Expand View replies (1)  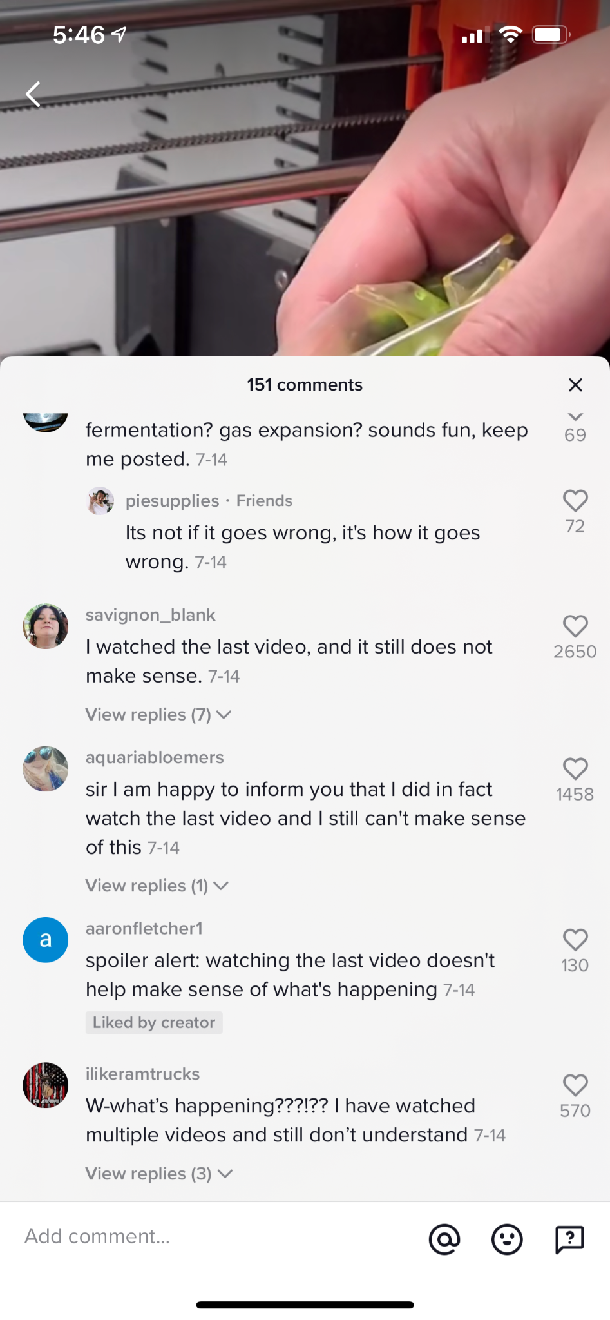(157, 886)
